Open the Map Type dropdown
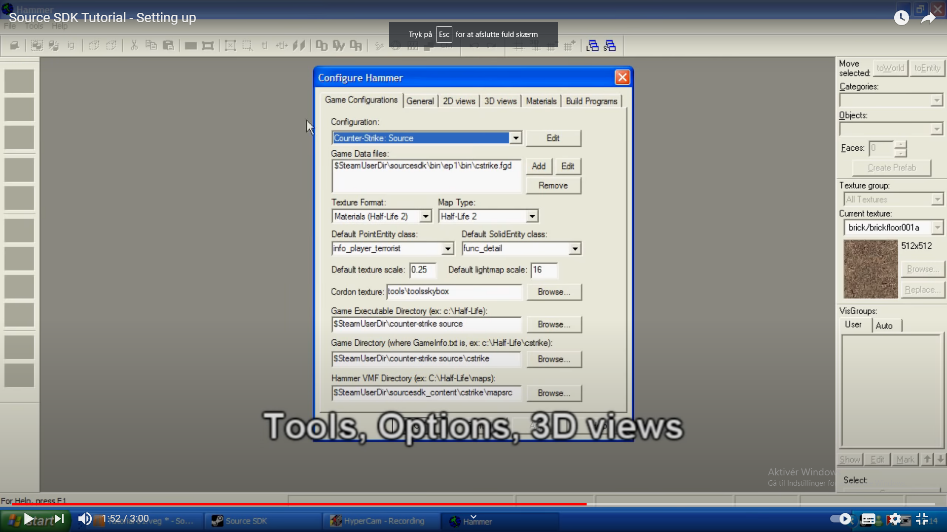Image resolution: width=947 pixels, height=532 pixels. (532, 216)
